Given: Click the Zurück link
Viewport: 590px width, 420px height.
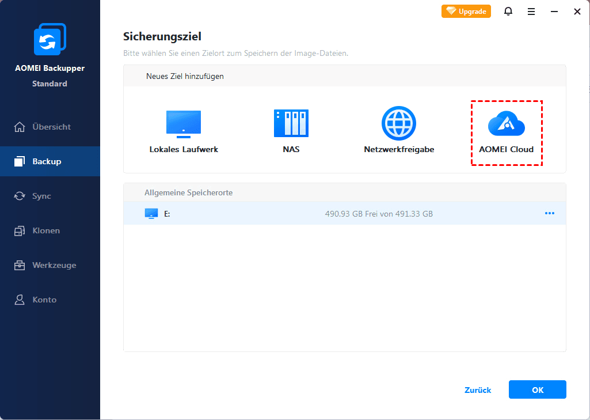Looking at the screenshot, I should [x=478, y=390].
